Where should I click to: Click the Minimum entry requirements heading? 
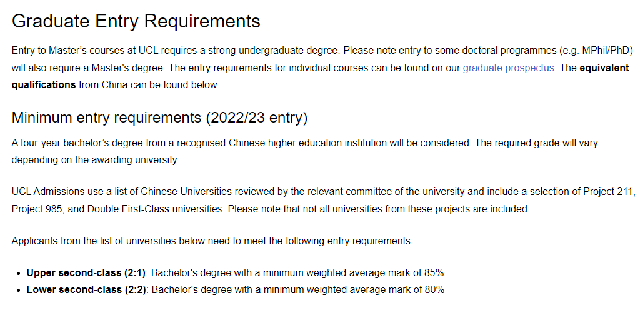[160, 117]
